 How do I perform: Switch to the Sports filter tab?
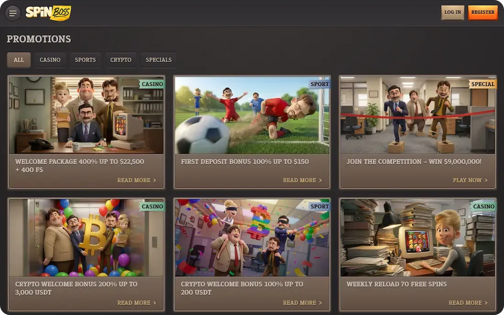(x=85, y=60)
